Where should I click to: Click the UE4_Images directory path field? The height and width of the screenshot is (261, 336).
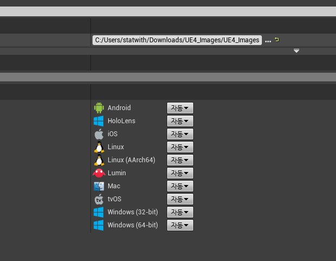[x=177, y=40]
